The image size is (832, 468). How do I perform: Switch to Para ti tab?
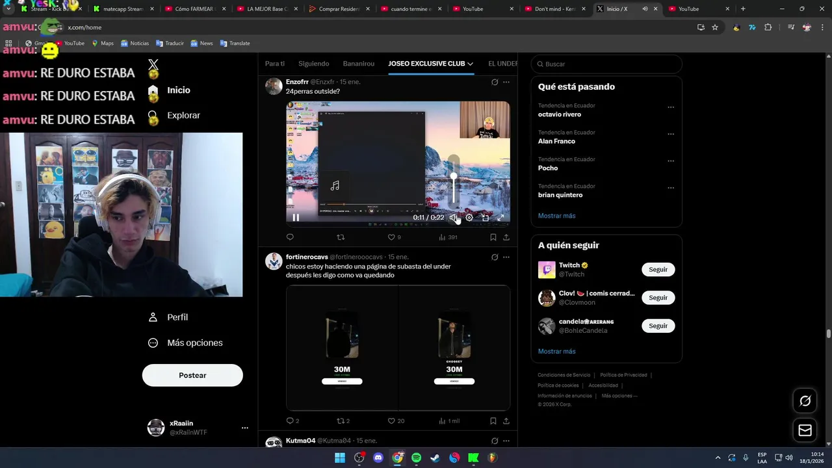pyautogui.click(x=275, y=64)
